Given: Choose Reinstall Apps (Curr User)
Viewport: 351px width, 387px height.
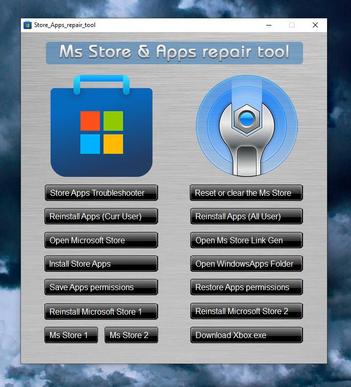Looking at the screenshot, I should click(x=102, y=216).
